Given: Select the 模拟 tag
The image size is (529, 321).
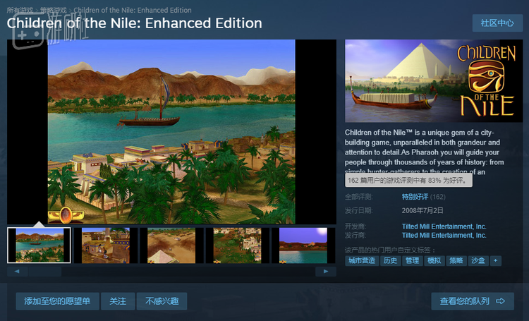Looking at the screenshot, I should point(434,260).
